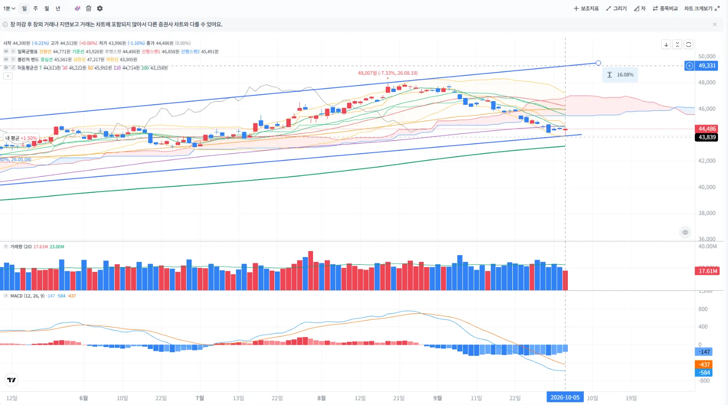This screenshot has width=728, height=405.
Task: Switch to the 년 yearly chart tab
Action: click(58, 8)
